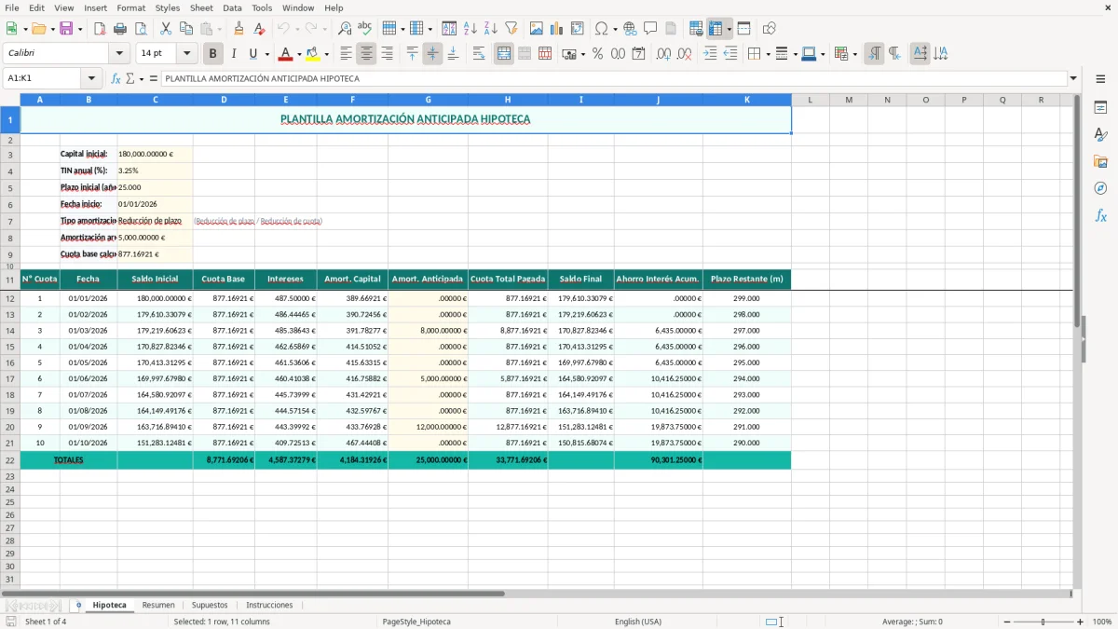Click the Sheet 1 of 4 status

click(x=46, y=622)
